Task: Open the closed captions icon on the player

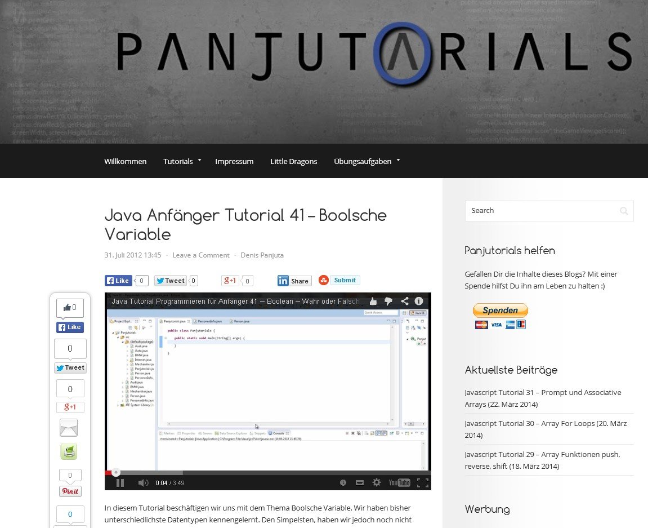Action: [x=359, y=482]
